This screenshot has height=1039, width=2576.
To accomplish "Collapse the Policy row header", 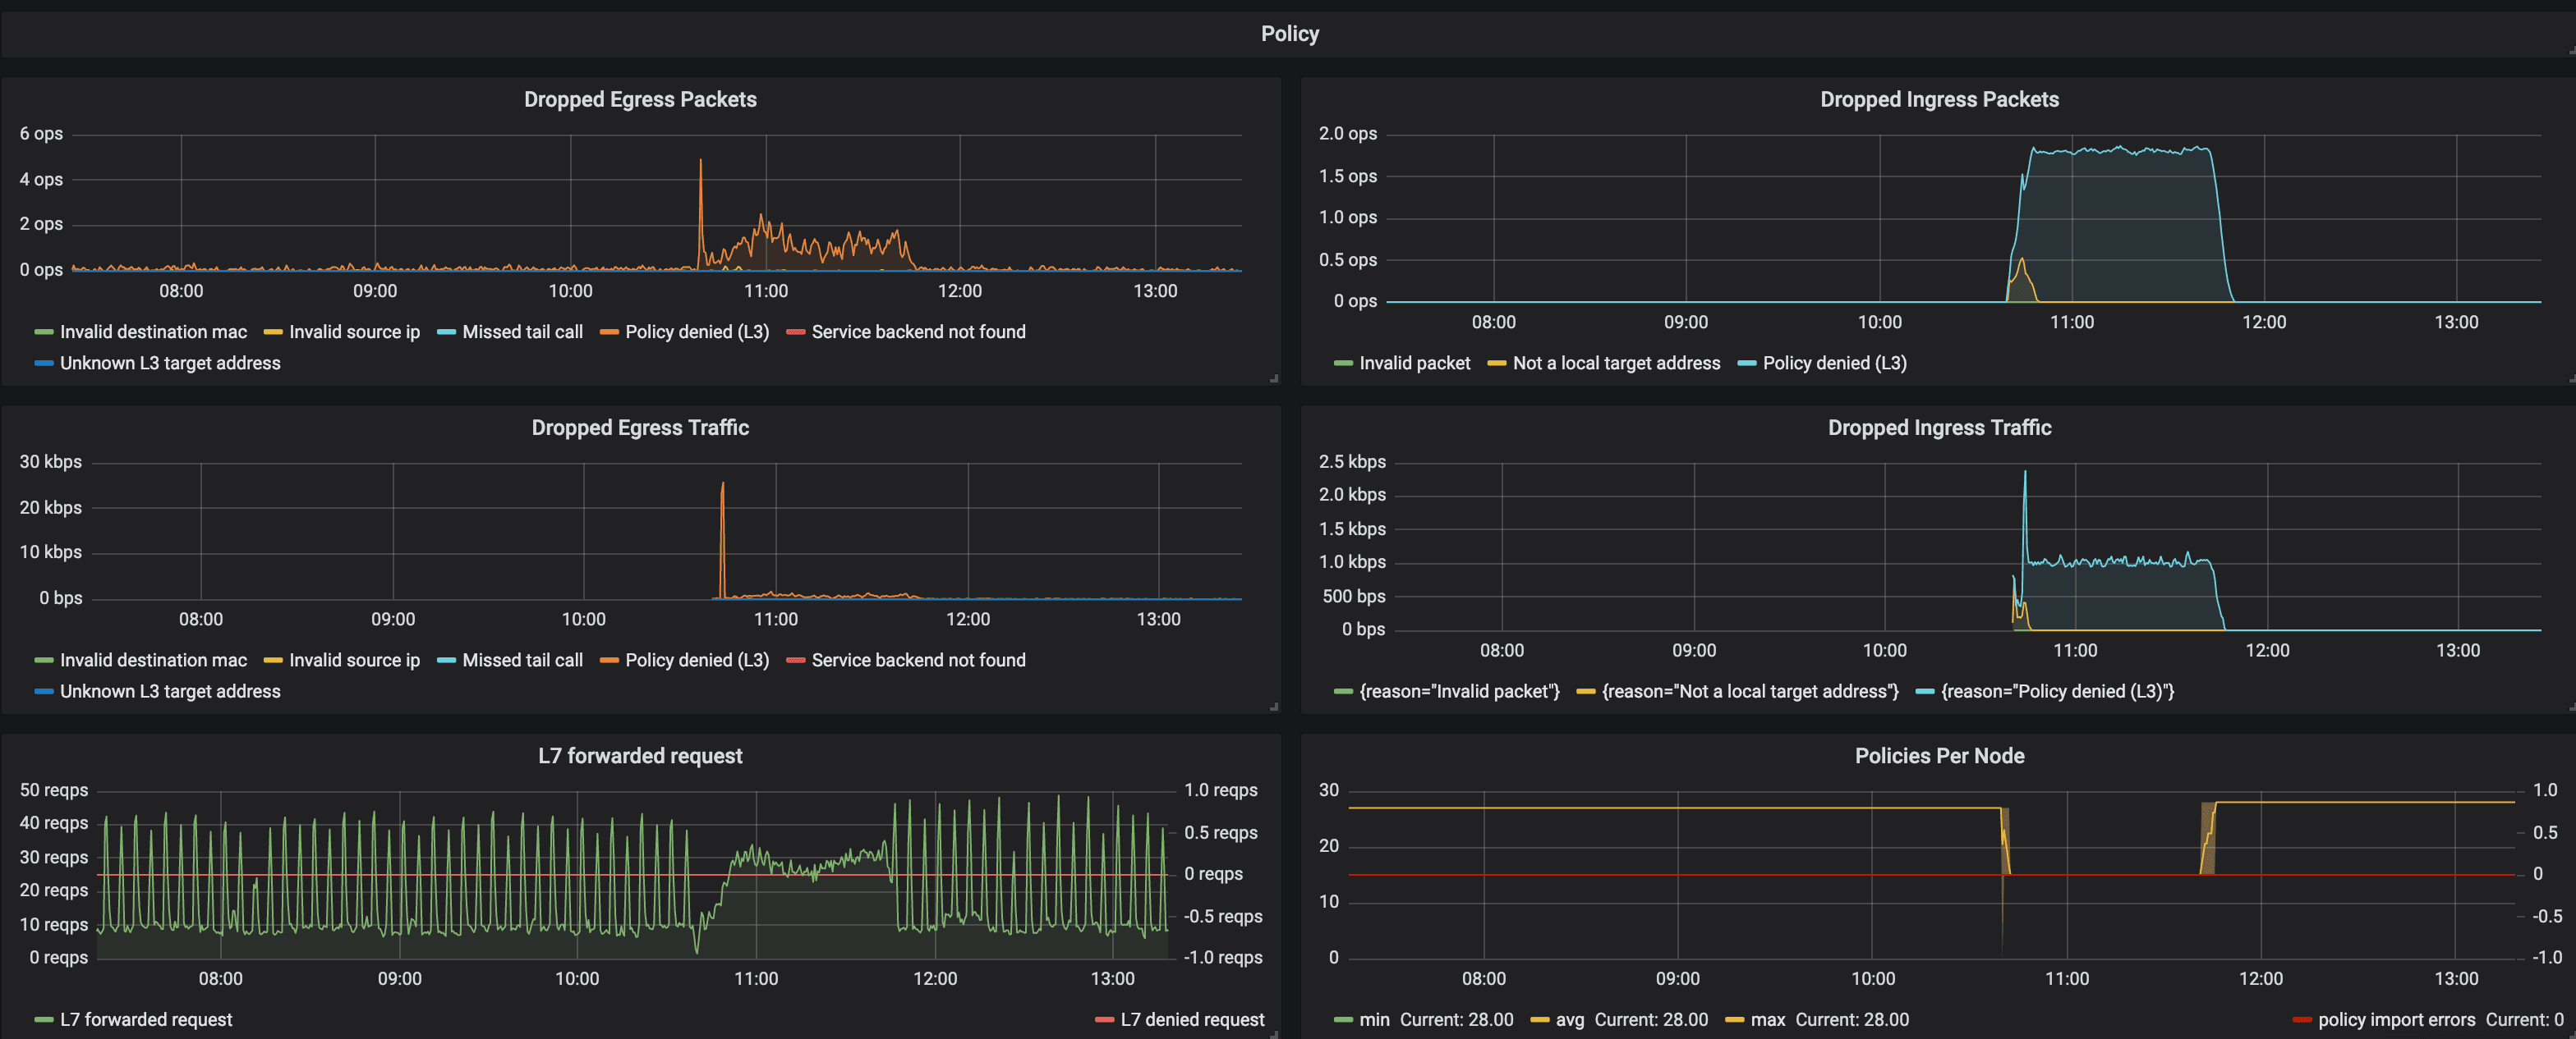I will tap(1289, 34).
